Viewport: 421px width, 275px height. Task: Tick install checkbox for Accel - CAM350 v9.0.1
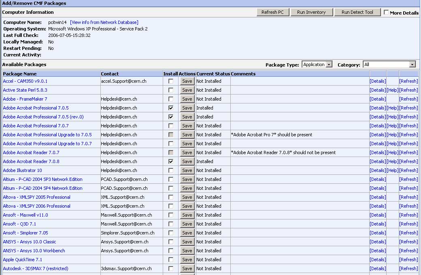pyautogui.click(x=171, y=81)
